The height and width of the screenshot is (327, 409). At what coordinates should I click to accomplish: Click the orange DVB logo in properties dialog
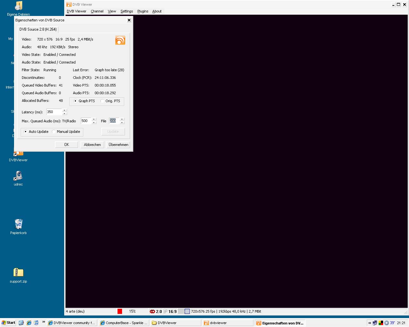(x=120, y=40)
